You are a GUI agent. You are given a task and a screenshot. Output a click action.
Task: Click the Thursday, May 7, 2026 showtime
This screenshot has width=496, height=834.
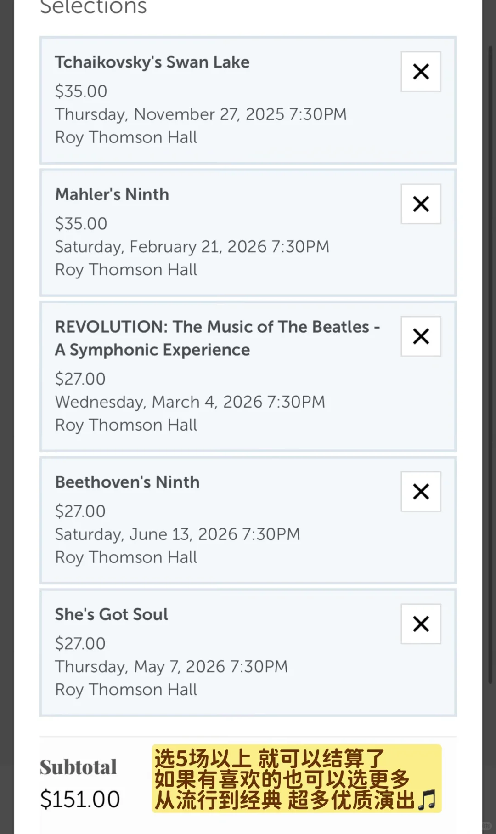[x=171, y=667]
